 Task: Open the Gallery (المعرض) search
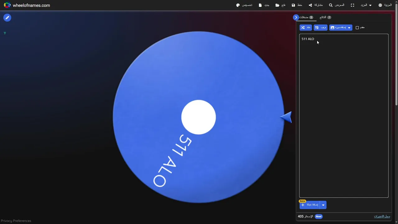[336, 5]
